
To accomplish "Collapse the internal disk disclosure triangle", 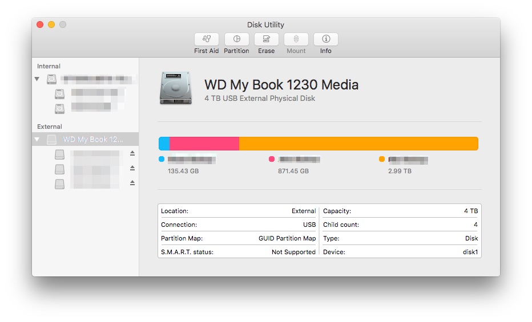I will [x=37, y=79].
